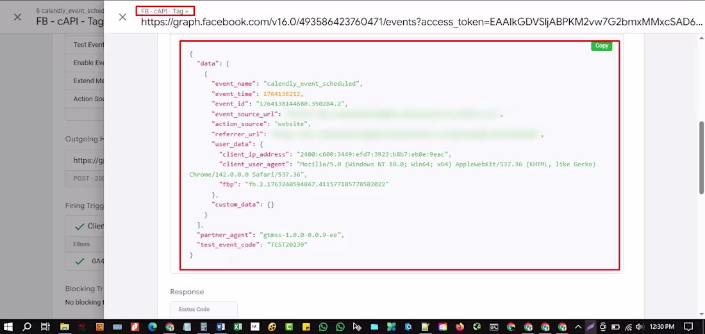Click the "action_source": "website" line
This screenshot has height=334, width=705.
(x=261, y=124)
